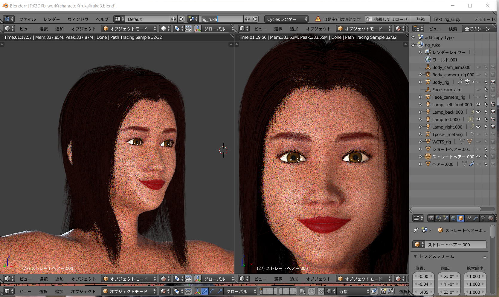Hide Lamp_left.000 using its eye icon
Image resolution: width=499 pixels, height=297 pixels.
click(478, 119)
